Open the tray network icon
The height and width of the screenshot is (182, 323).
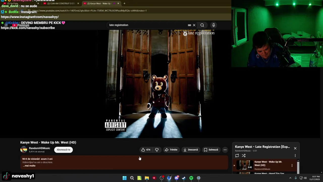[x=301, y=178]
